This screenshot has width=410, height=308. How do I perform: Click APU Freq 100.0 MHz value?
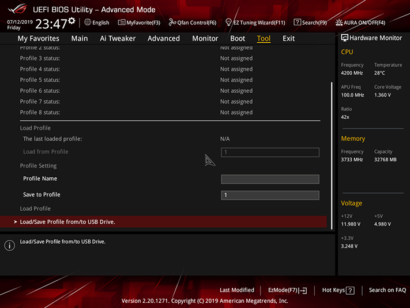352,95
